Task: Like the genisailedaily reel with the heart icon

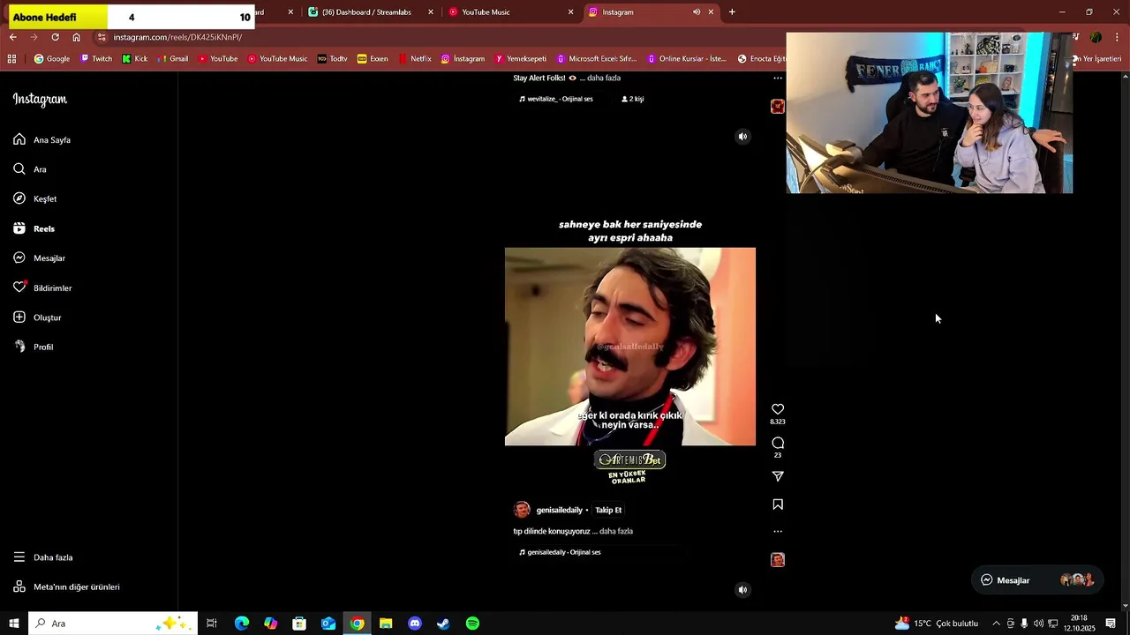Action: coord(778,409)
